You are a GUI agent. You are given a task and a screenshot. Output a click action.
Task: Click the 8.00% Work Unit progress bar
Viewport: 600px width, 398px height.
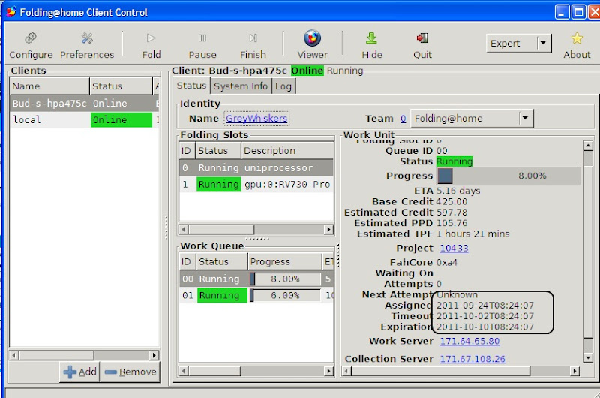(508, 176)
